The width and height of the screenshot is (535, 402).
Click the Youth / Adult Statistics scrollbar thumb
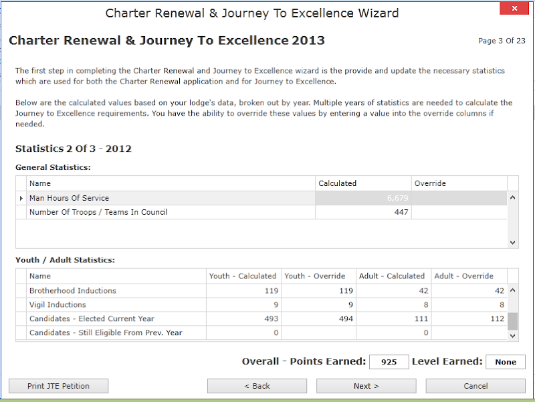512,321
